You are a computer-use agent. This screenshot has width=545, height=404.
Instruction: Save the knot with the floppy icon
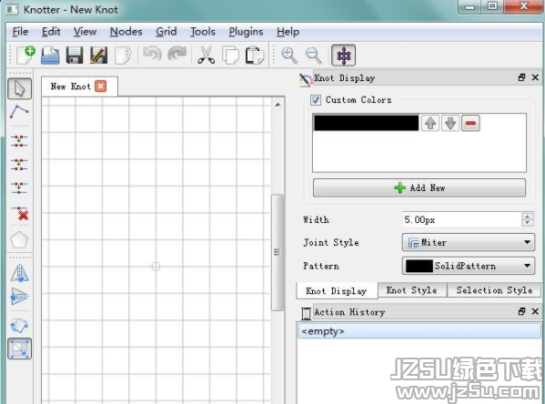pyautogui.click(x=75, y=55)
